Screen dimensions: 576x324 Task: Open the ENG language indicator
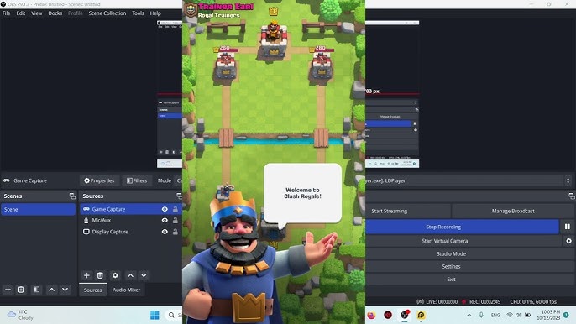495,315
